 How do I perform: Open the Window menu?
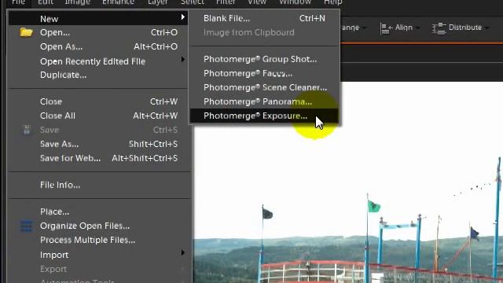click(x=295, y=2)
